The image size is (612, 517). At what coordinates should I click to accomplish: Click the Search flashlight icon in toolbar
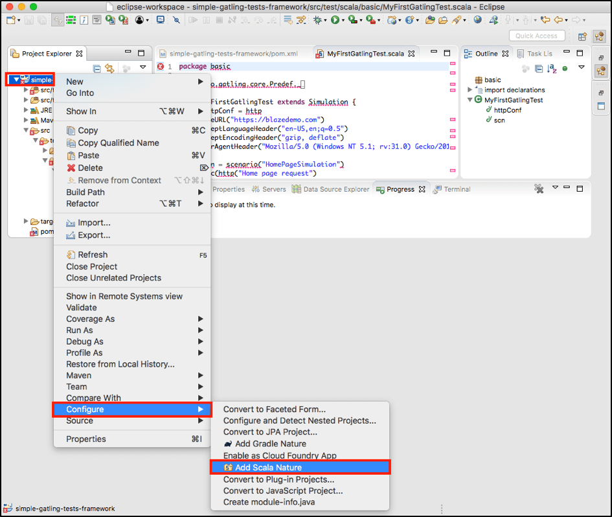click(457, 20)
